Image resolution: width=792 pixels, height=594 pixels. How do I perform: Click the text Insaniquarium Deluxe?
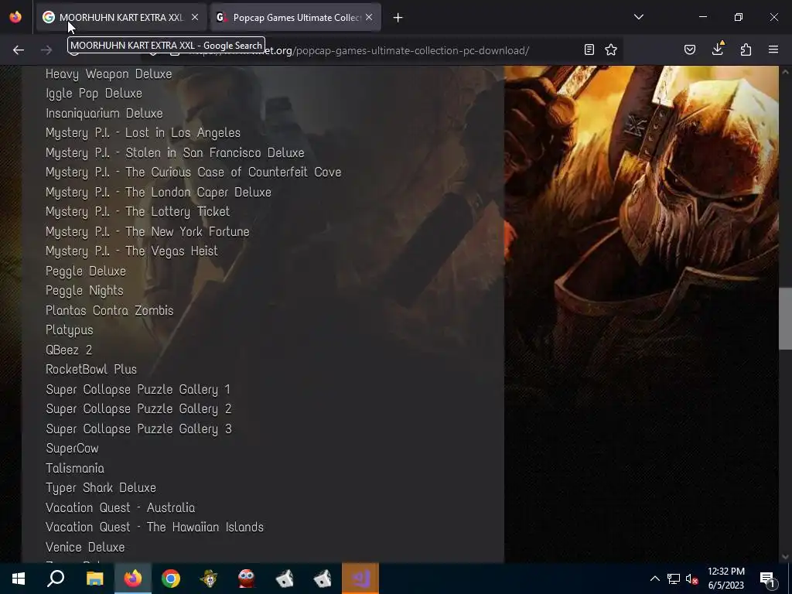(x=104, y=113)
